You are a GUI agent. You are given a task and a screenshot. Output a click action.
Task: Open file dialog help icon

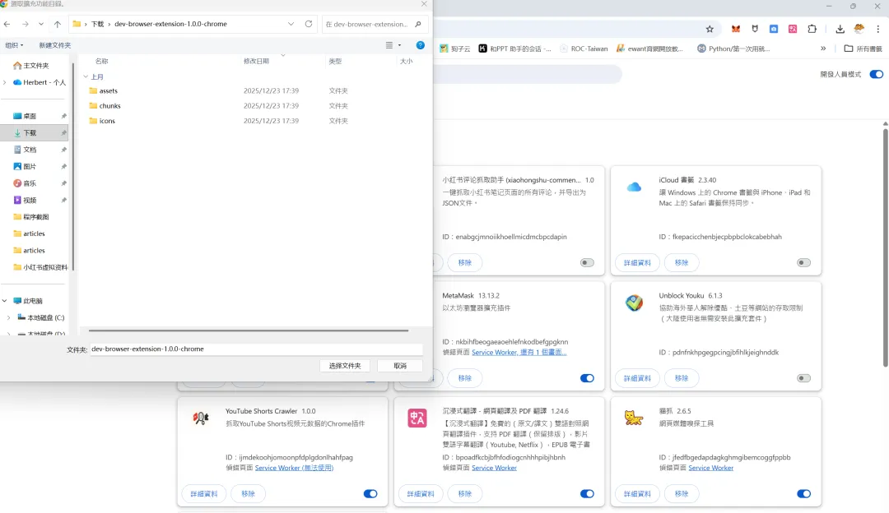420,45
